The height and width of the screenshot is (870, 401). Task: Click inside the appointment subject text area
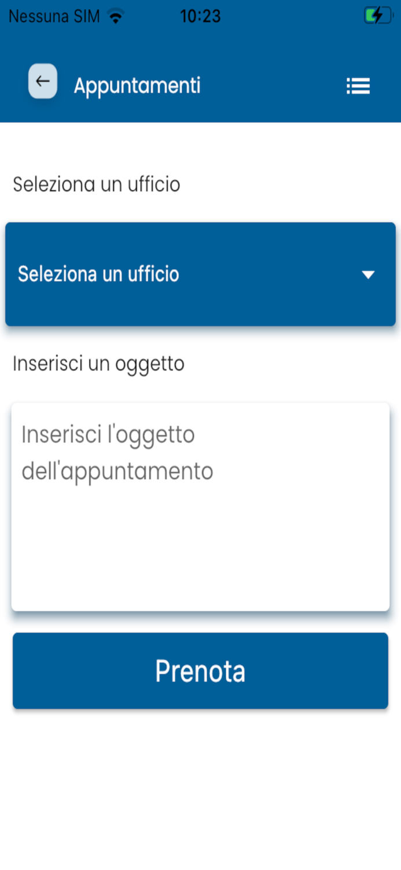(200, 505)
